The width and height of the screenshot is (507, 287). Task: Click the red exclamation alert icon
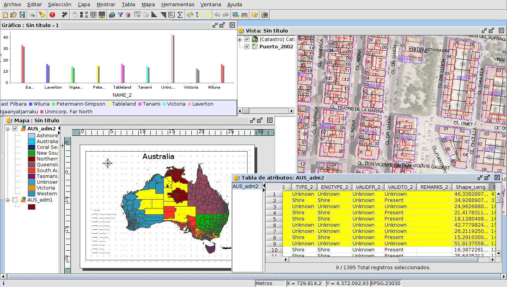(52, 15)
